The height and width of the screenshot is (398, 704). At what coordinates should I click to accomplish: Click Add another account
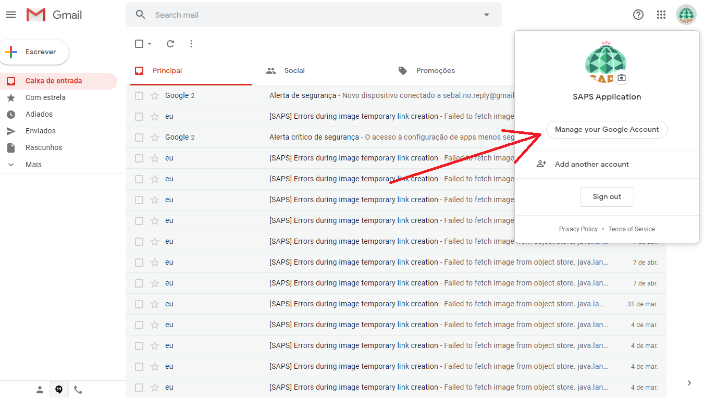pos(591,164)
